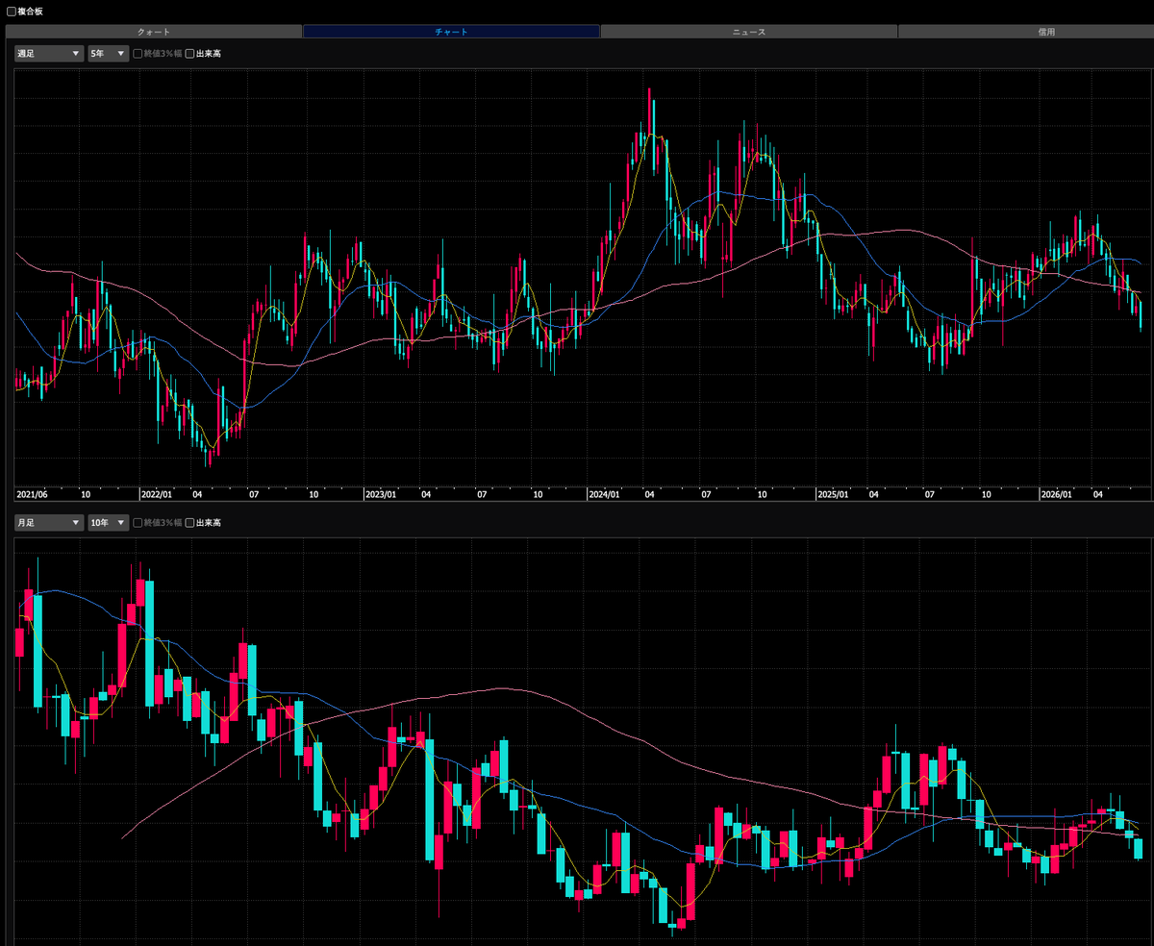Click the 2025/01 date axis label
Viewport: 1154px width, 946px height.
click(x=833, y=493)
